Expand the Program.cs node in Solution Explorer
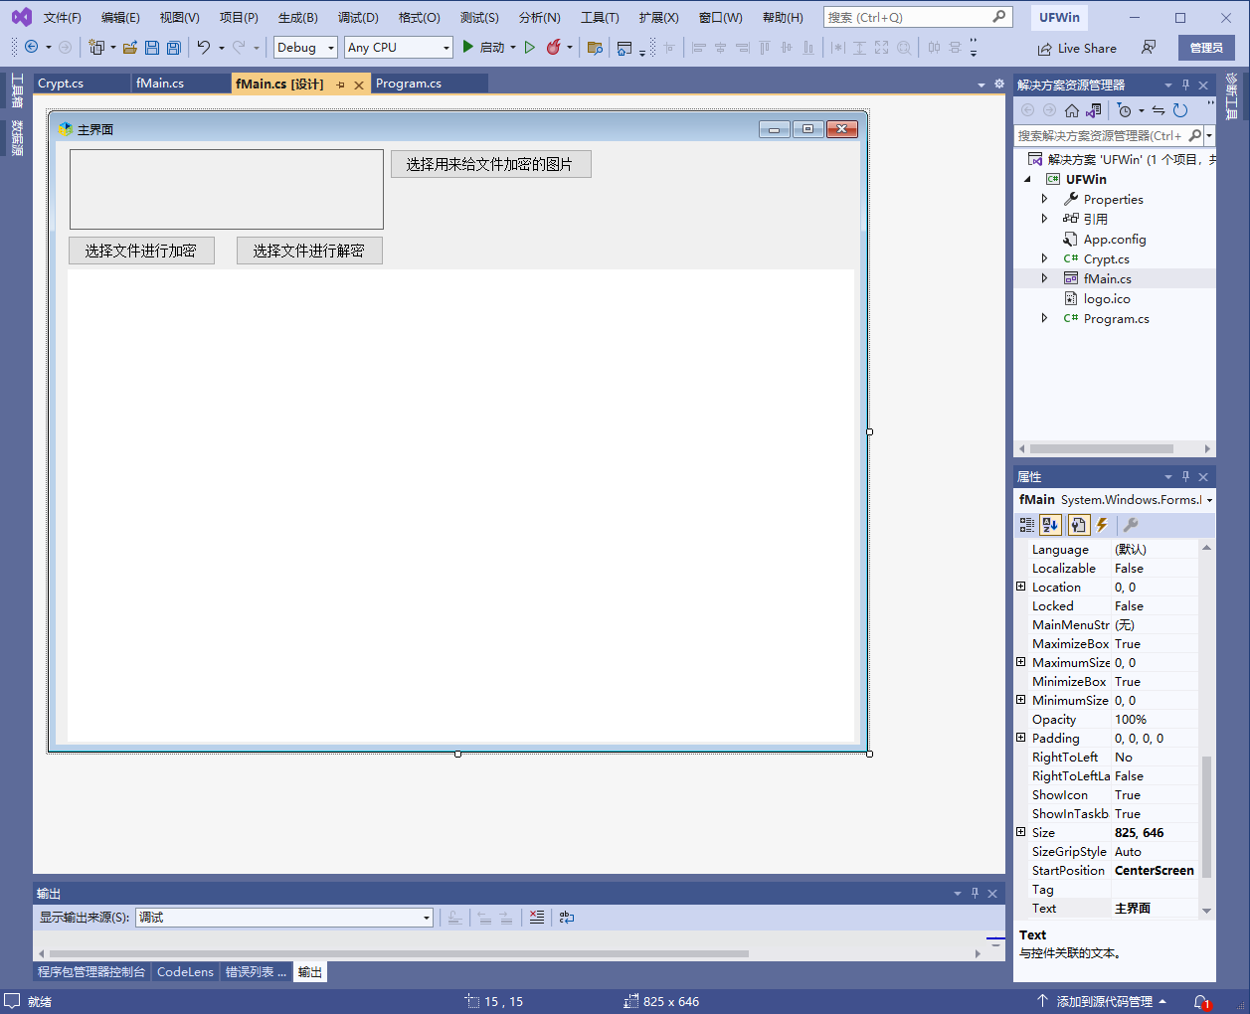Image resolution: width=1250 pixels, height=1014 pixels. pos(1044,318)
